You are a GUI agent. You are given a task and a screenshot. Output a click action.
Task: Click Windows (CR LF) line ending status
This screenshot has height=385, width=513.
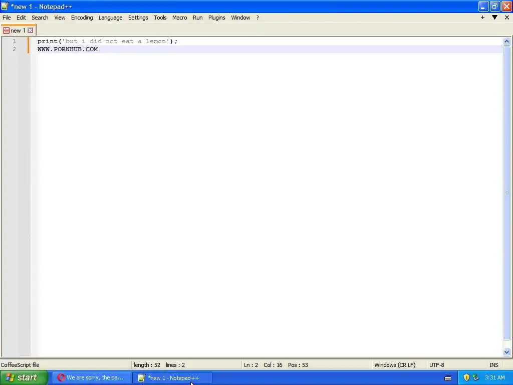click(x=395, y=365)
